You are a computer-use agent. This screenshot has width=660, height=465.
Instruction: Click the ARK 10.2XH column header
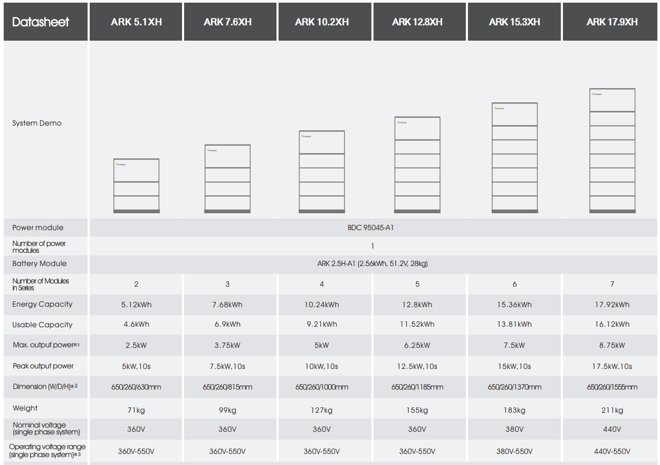(x=325, y=22)
